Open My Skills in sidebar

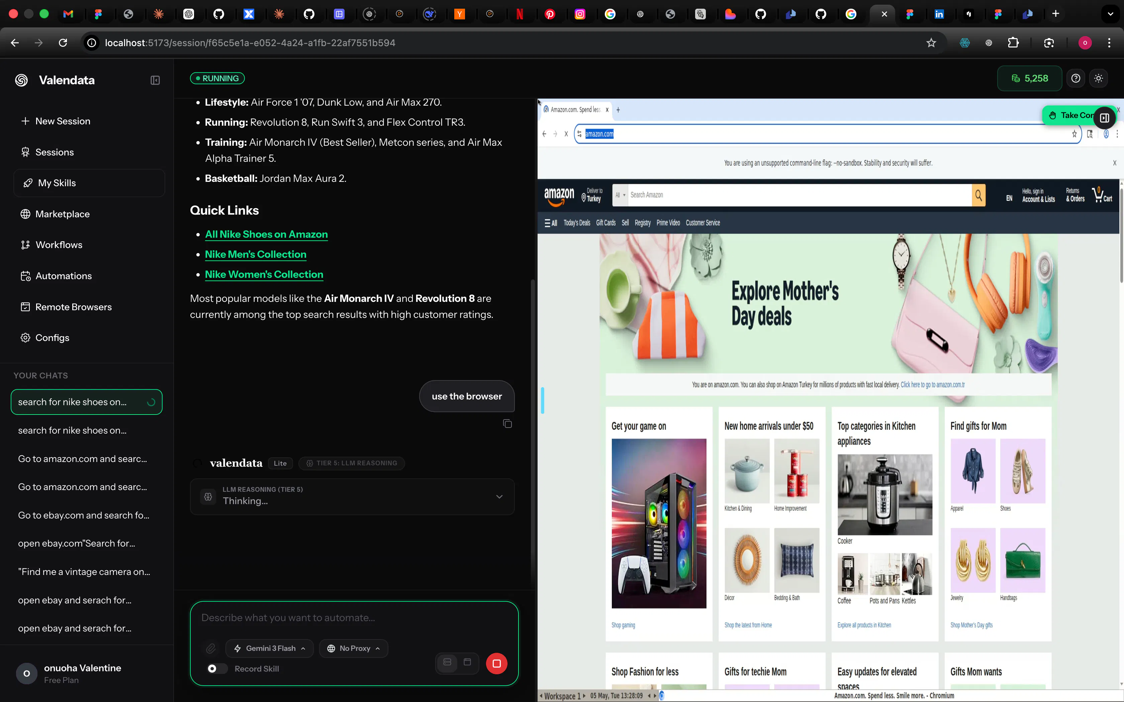(x=89, y=183)
